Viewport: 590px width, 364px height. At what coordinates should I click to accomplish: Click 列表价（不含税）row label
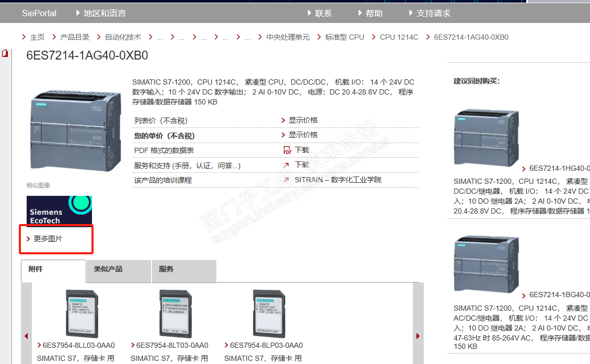tap(160, 121)
